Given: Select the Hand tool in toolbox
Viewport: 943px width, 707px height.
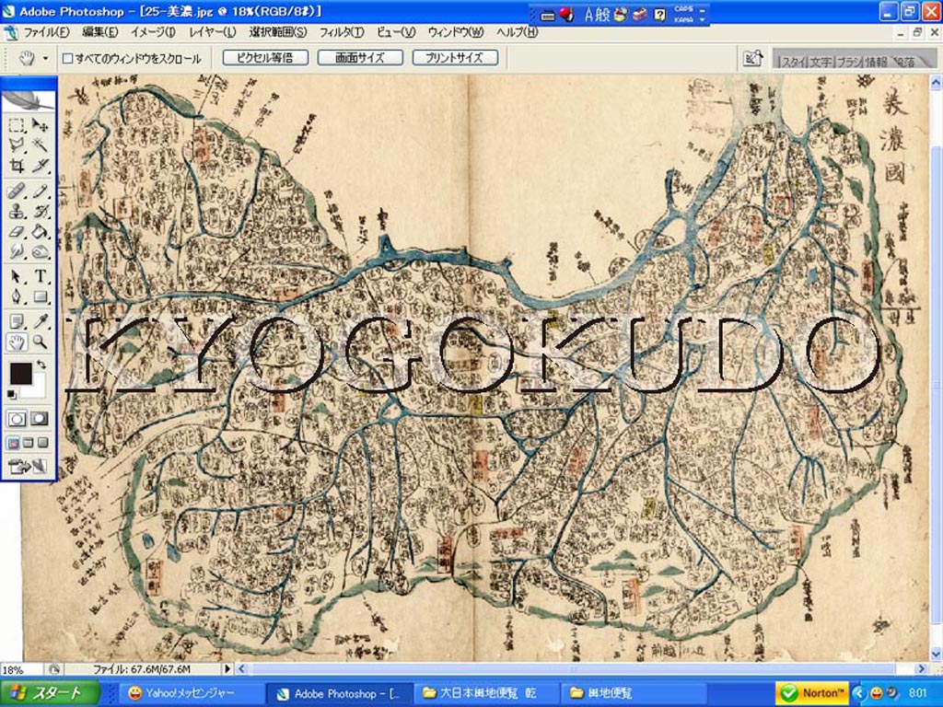Looking at the screenshot, I should (17, 342).
